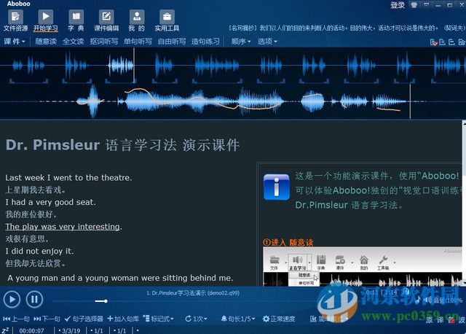Click the playback progress slider handle

pos(105,301)
